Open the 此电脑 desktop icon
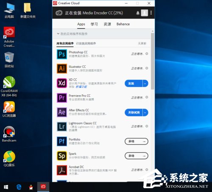This screenshot has height=192, width=212. pyautogui.click(x=9, y=11)
